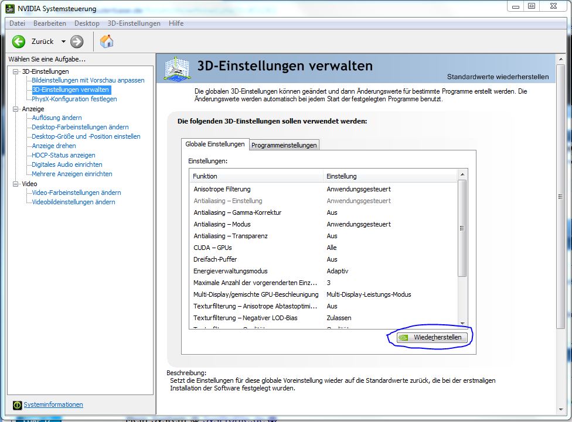Open HDCP-Status anzeigen
This screenshot has width=572, height=422.
tap(63, 155)
